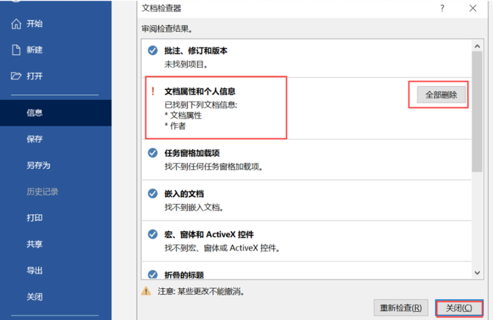The width and height of the screenshot is (493, 320).
Task: Click the text 已找到下列文档信息:
Action: point(201,105)
